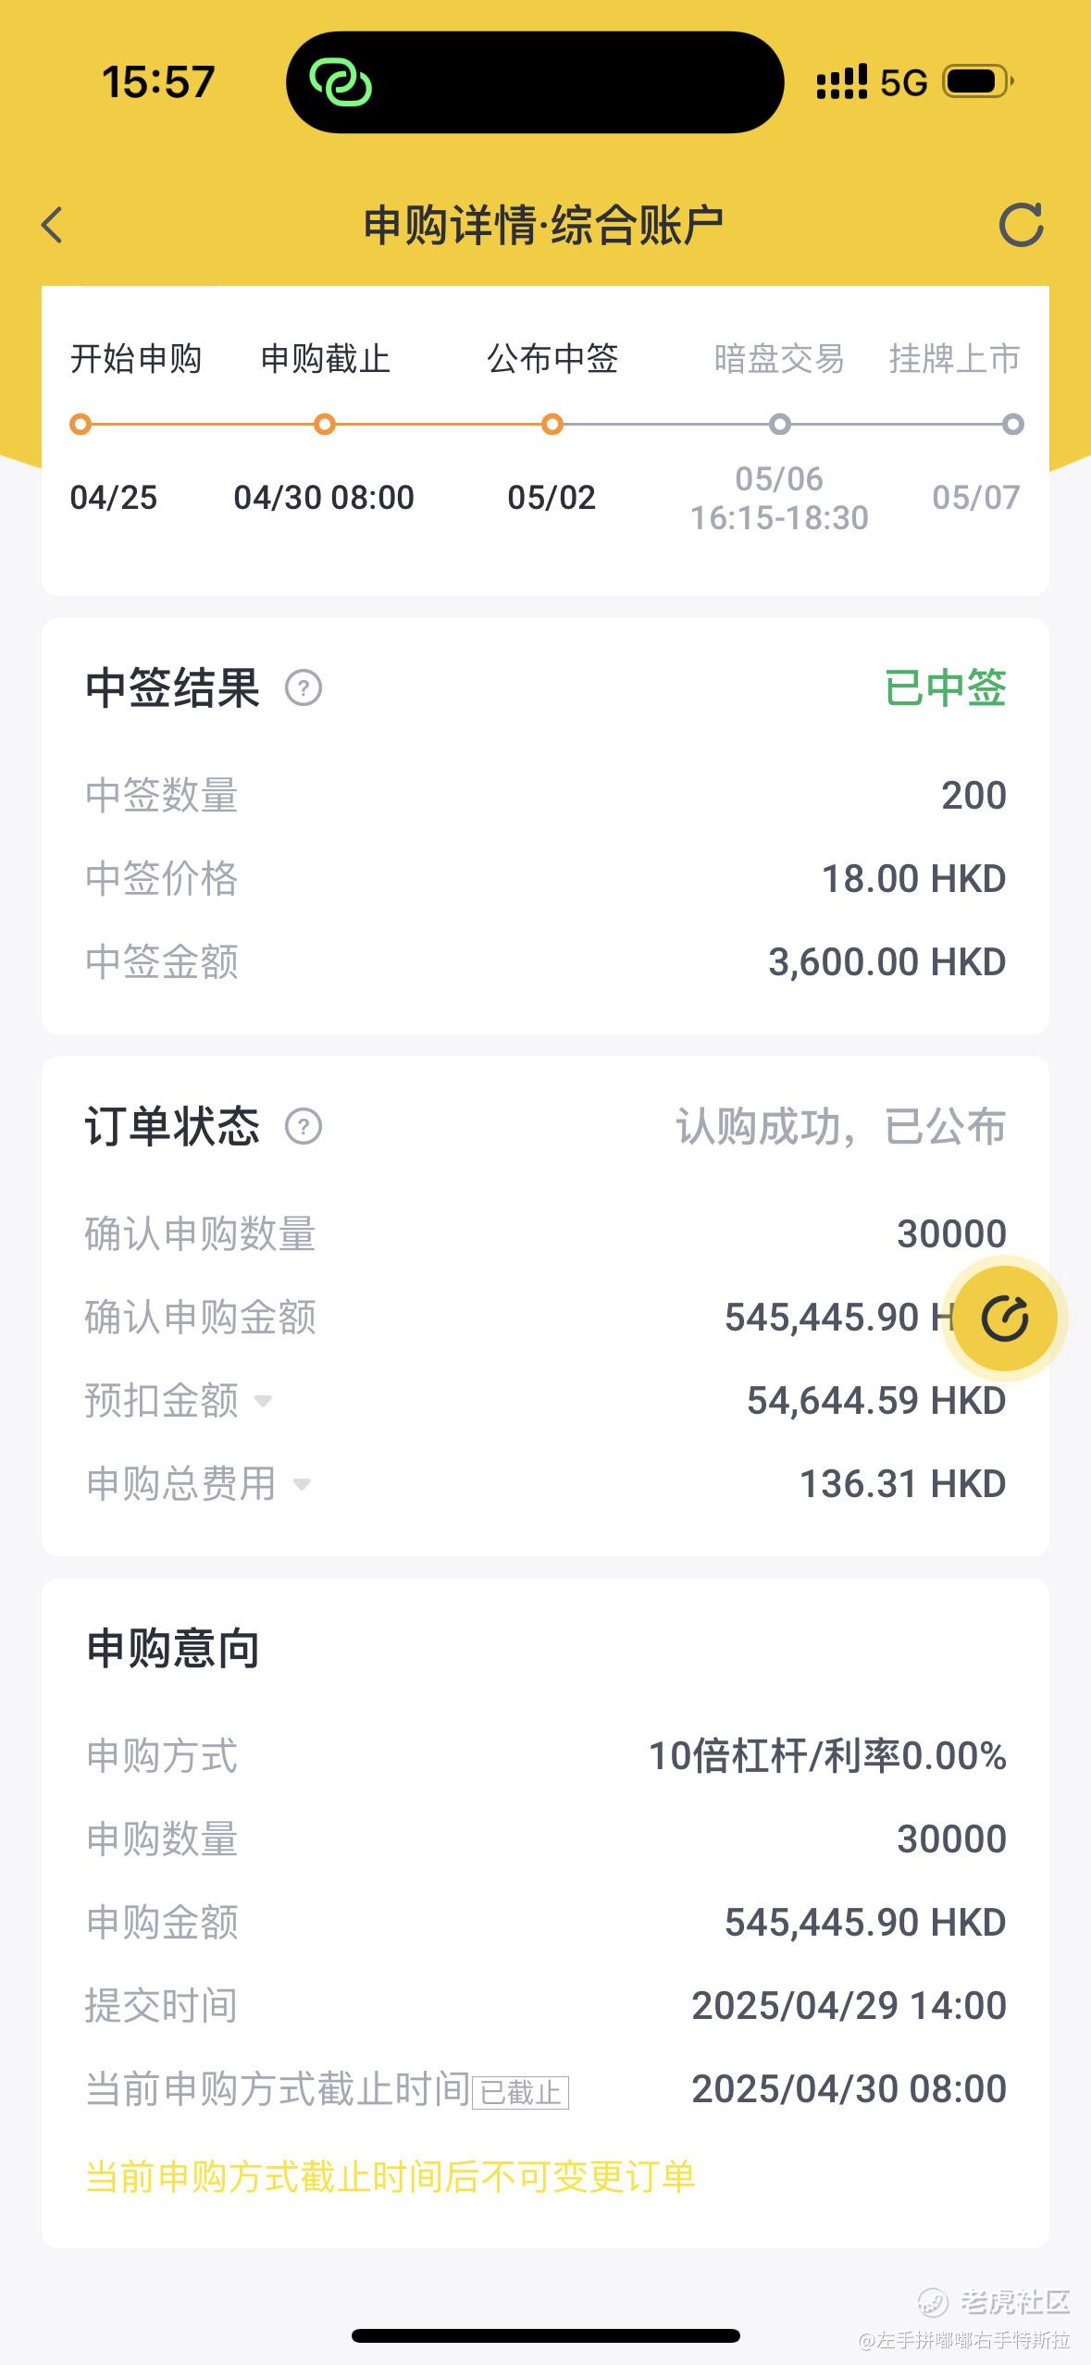This screenshot has height=2365, width=1091.
Task: Tap the 已中签 status text
Action: (x=945, y=688)
